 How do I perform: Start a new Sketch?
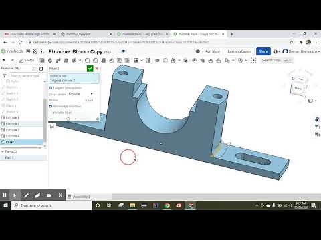coord(27,60)
